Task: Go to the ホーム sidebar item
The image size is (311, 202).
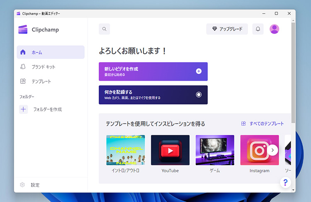Action: click(x=51, y=52)
